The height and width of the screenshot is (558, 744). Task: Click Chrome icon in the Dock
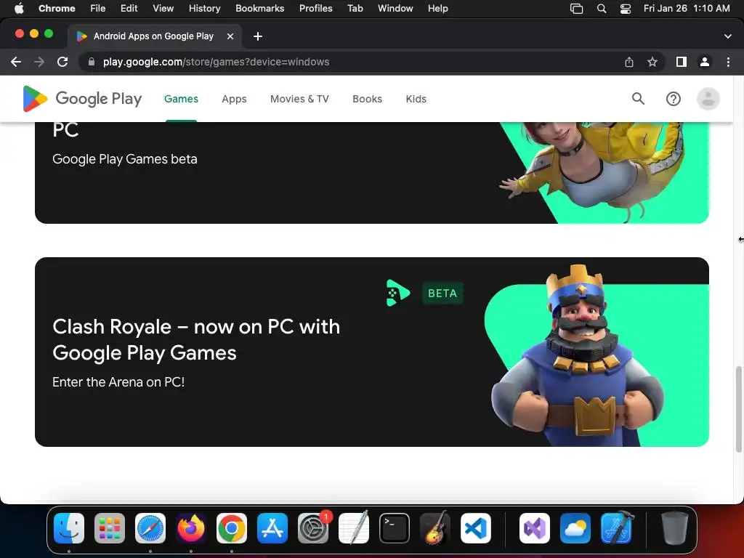(x=232, y=528)
